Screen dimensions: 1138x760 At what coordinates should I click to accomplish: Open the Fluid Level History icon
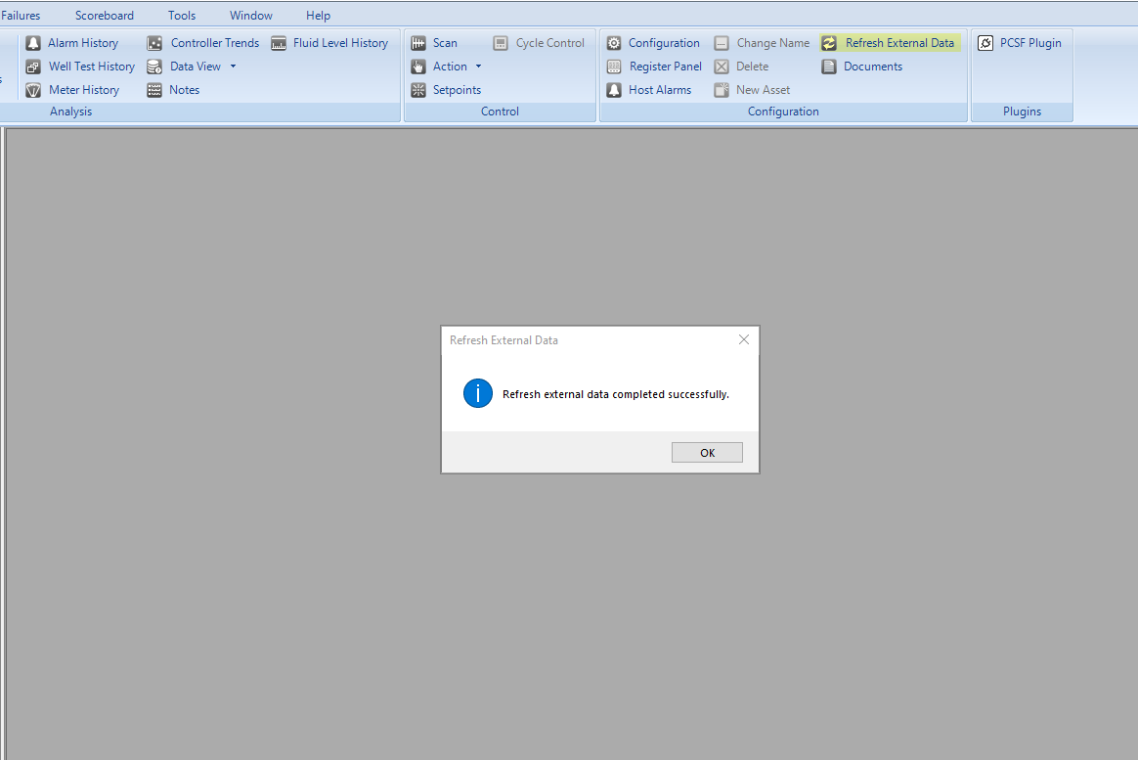(279, 44)
